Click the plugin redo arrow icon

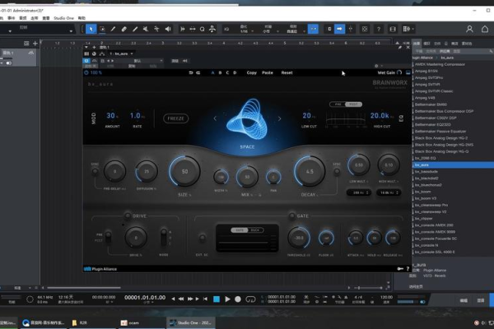coord(198,72)
